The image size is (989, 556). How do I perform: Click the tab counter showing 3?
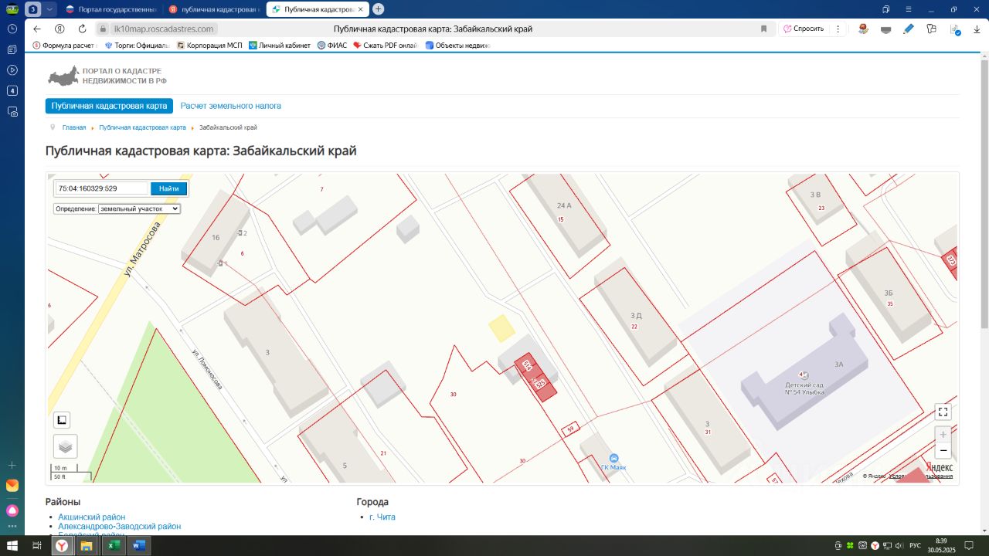33,9
